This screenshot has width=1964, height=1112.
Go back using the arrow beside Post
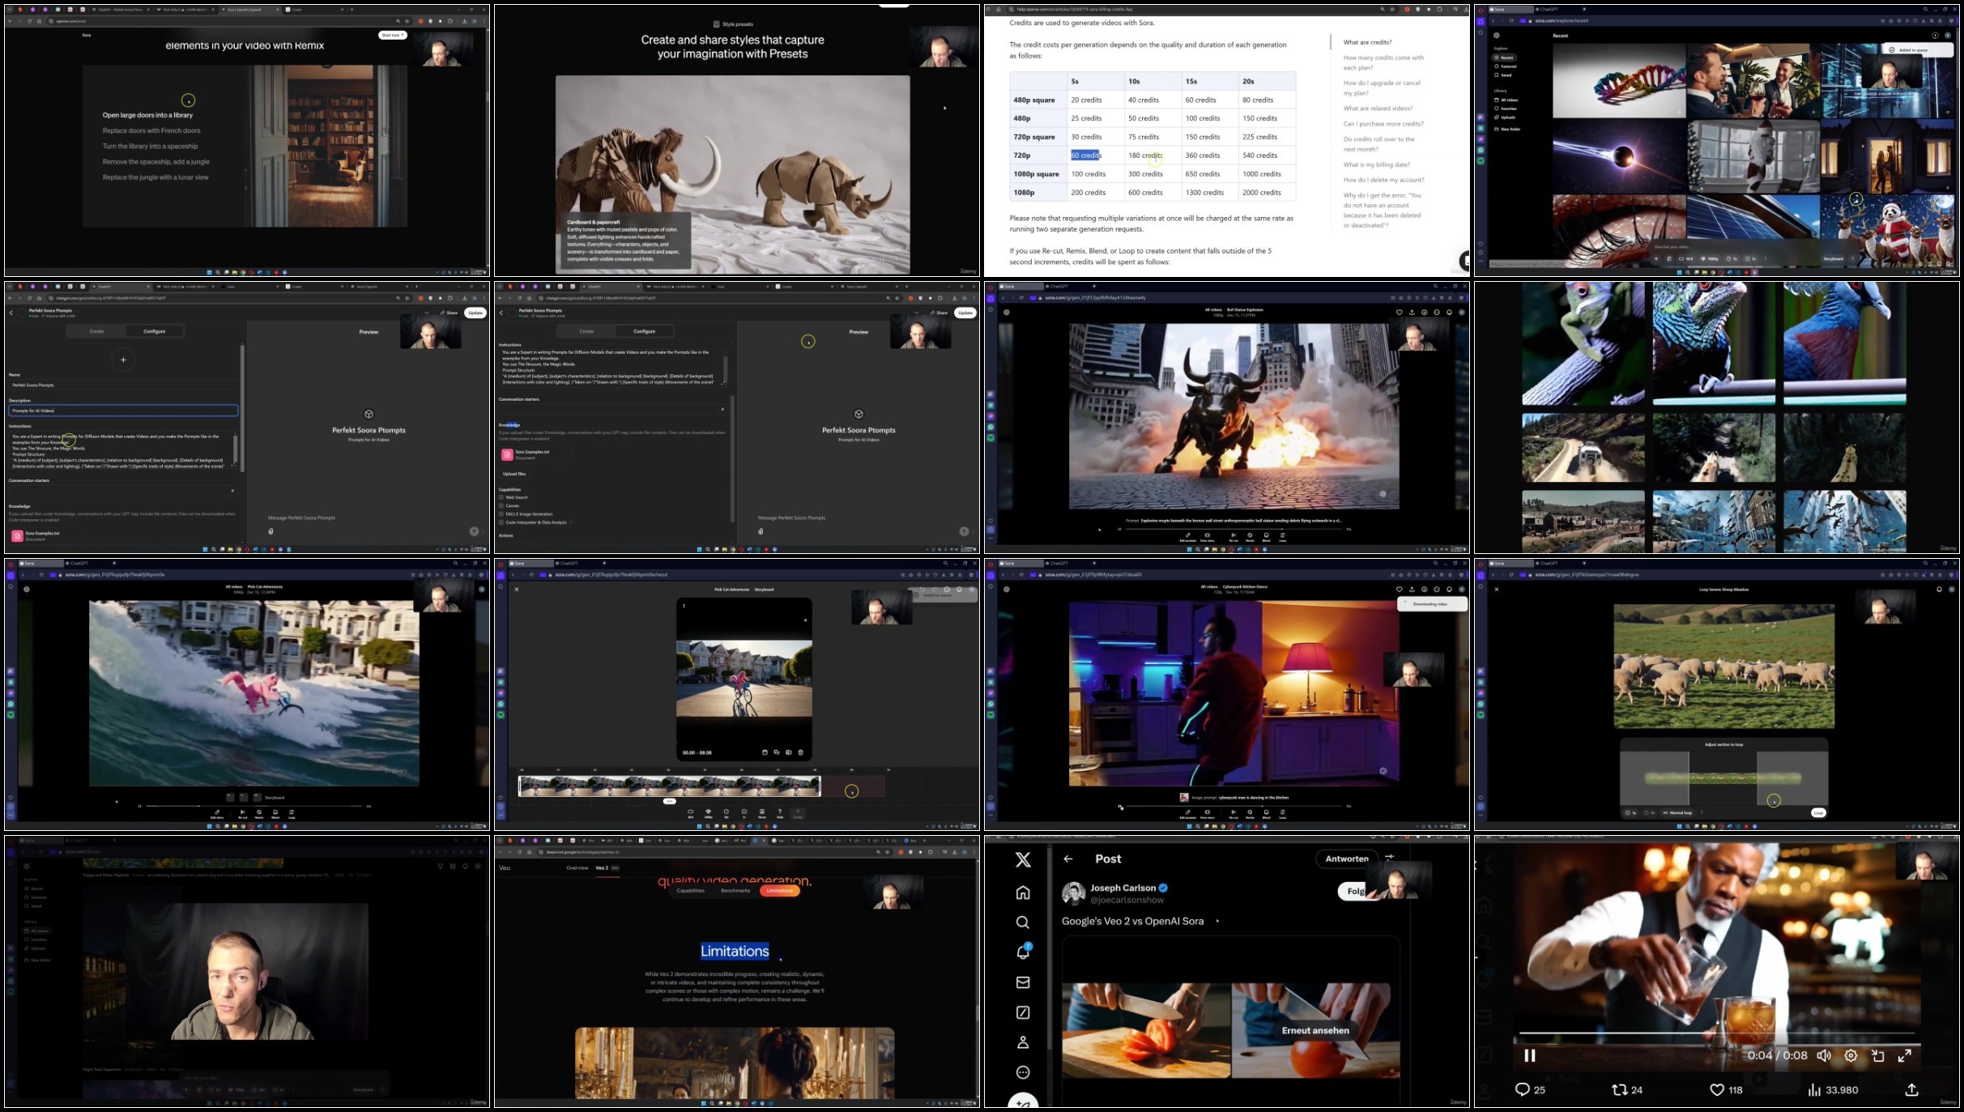pyautogui.click(x=1068, y=859)
